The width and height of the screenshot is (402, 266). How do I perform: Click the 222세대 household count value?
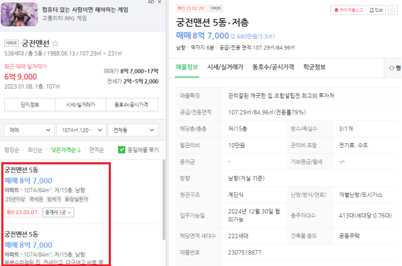point(238,236)
